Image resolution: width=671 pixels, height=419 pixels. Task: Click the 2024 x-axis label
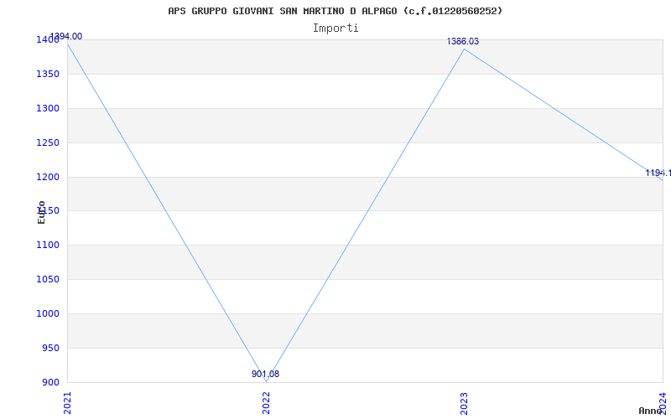[663, 402]
